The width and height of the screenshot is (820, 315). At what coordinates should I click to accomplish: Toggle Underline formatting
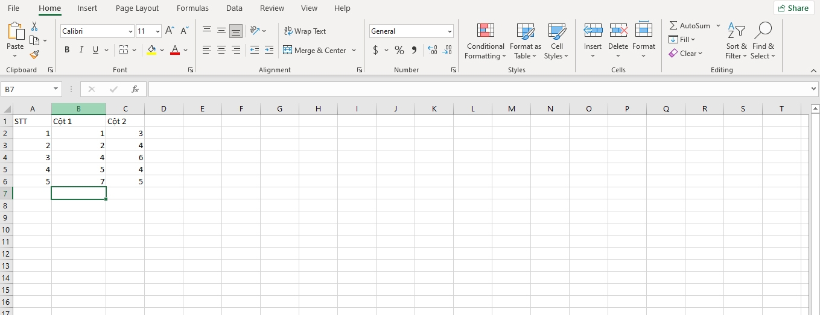coord(95,50)
